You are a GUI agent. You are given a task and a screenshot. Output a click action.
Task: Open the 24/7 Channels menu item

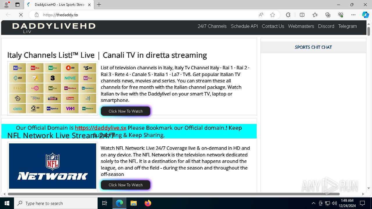pos(212,26)
